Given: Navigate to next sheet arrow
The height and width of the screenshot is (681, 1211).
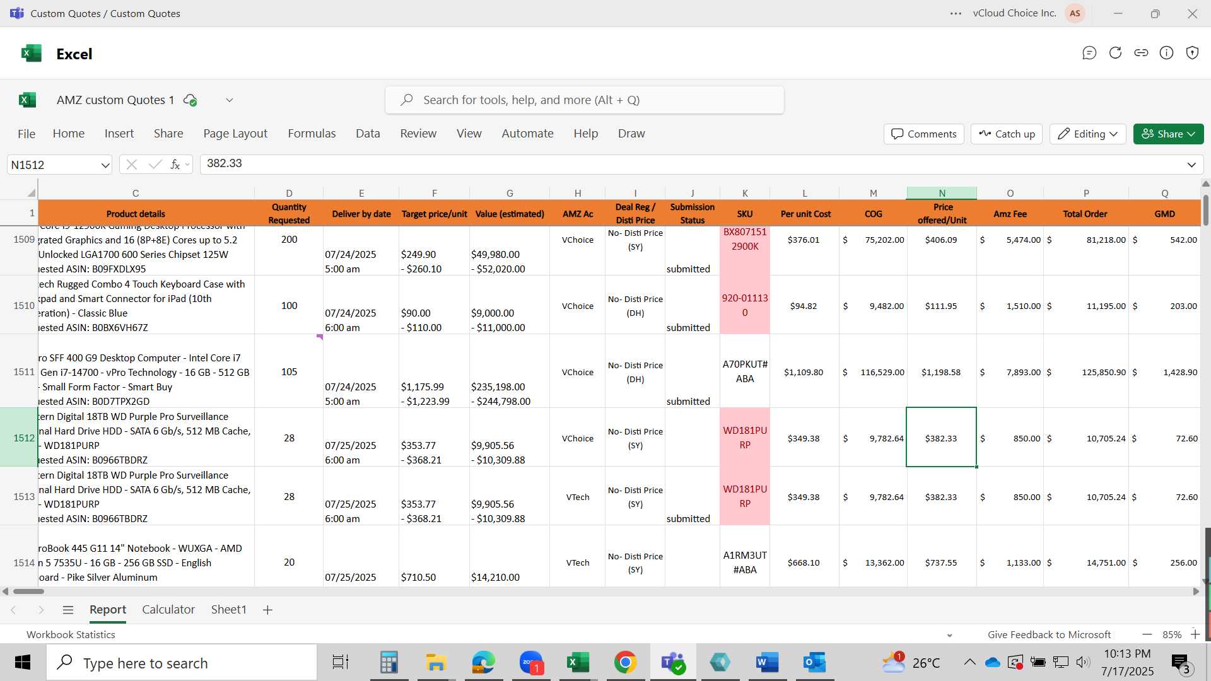Looking at the screenshot, I should click(x=41, y=610).
